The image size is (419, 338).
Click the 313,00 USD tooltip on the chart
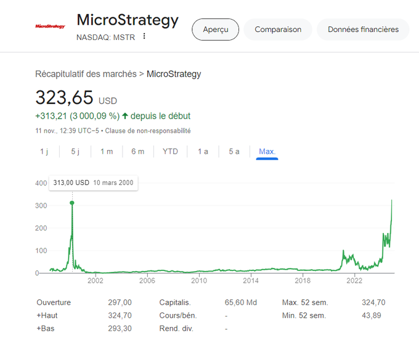pos(93,183)
